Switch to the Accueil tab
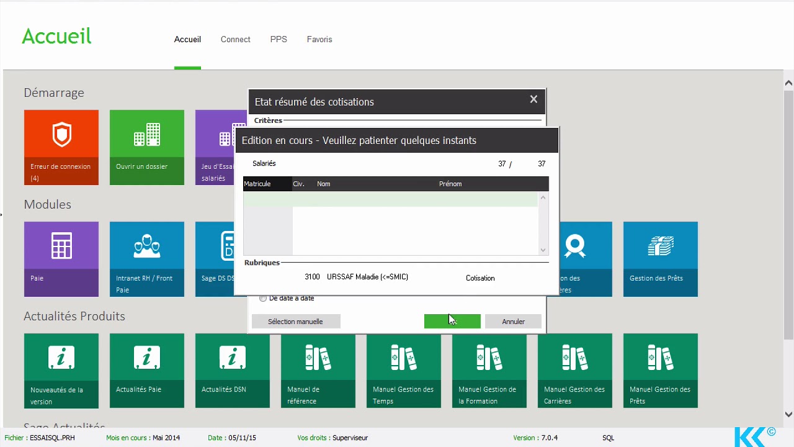 (187, 39)
